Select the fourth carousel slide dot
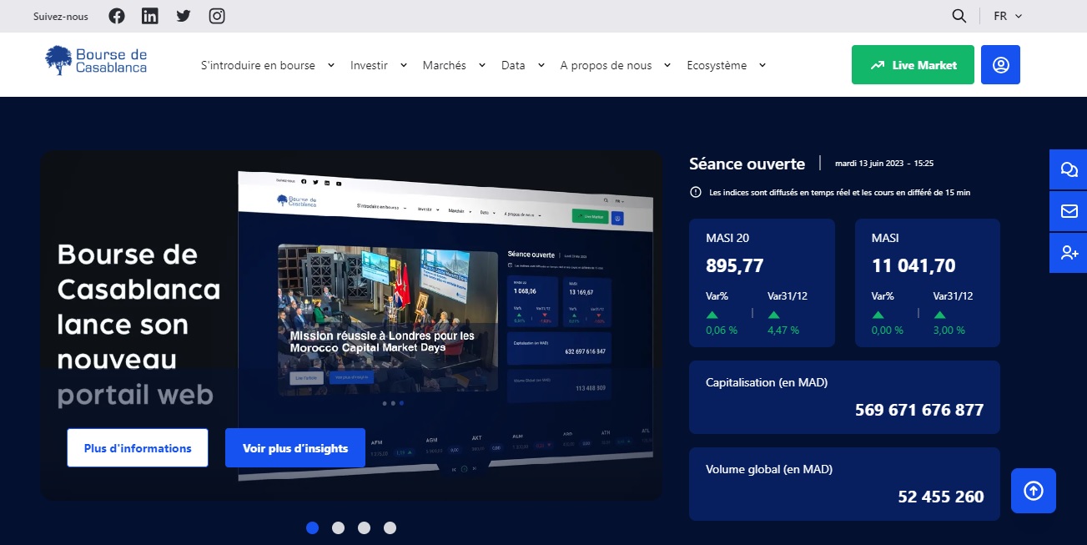 [390, 527]
